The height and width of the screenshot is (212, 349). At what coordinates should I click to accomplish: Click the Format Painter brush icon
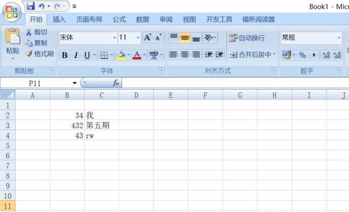coord(29,54)
